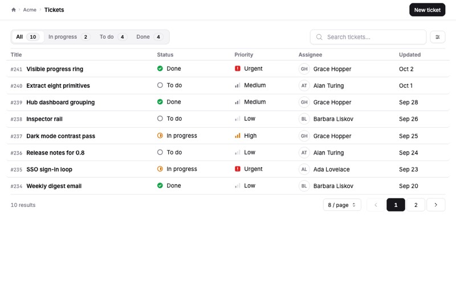Open ticket Extract eight primitives
Image resolution: width=456 pixels, height=285 pixels.
[x=58, y=85]
